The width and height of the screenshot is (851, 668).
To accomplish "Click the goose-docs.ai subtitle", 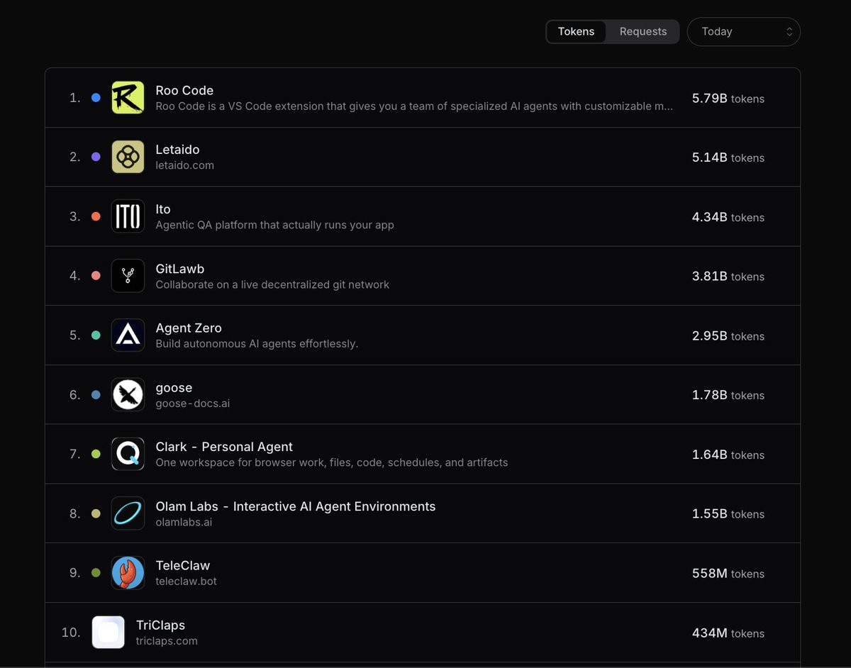I will (193, 403).
